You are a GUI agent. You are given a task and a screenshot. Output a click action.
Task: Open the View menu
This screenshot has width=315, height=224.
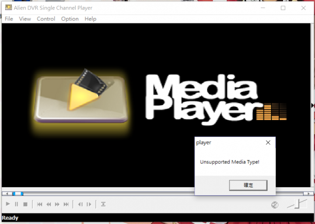[x=25, y=19]
